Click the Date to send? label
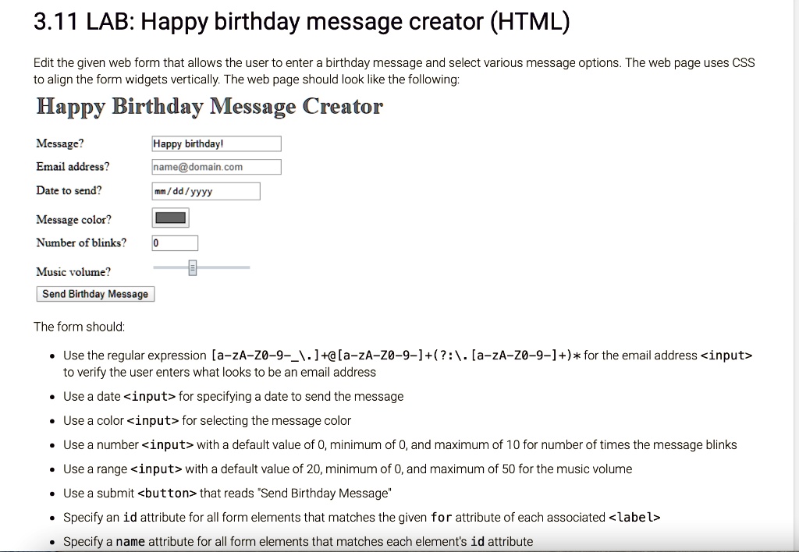The image size is (799, 552). 66,190
